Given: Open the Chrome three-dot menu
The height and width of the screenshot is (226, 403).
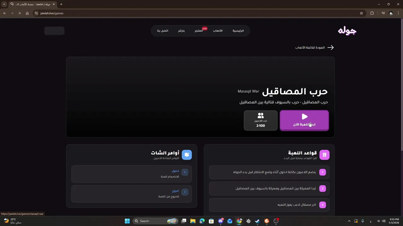Looking at the screenshot, I should 399,13.
